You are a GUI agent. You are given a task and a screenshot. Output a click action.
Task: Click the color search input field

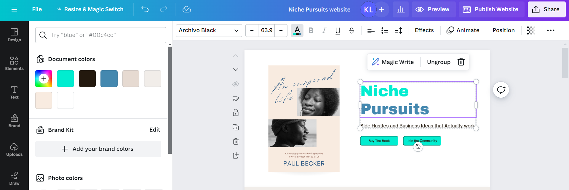[x=101, y=35]
